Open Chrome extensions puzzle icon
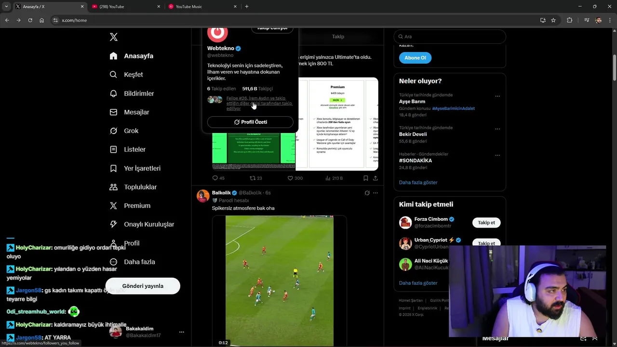Image resolution: width=617 pixels, height=347 pixels. click(570, 20)
